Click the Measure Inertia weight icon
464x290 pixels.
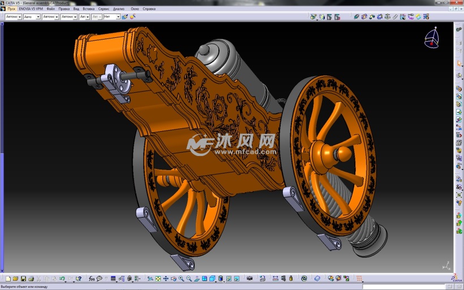291,279
